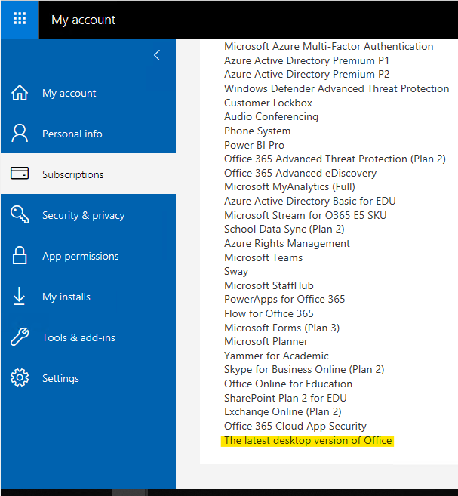Screen dimensions: 458x496
Task: Select Personal info in the sidebar
Action: (x=72, y=134)
